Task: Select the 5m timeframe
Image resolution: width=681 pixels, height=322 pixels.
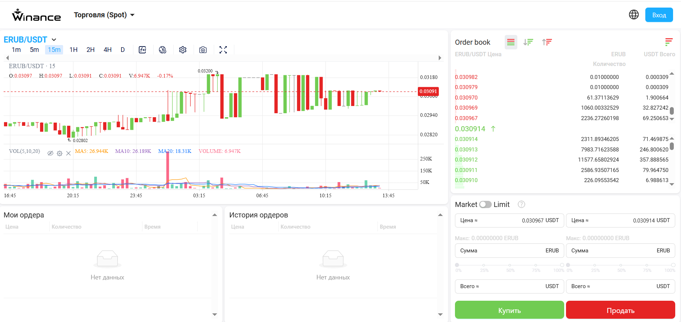Action: [x=34, y=50]
